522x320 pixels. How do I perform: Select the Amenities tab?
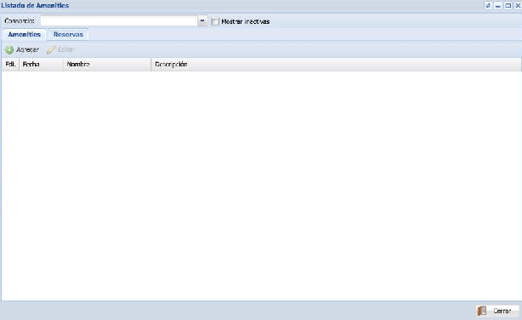point(25,35)
